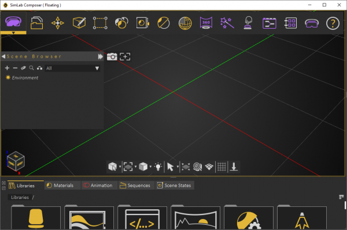Click the finger press button interaction icon
This screenshot has height=230, width=347.
[248, 22]
